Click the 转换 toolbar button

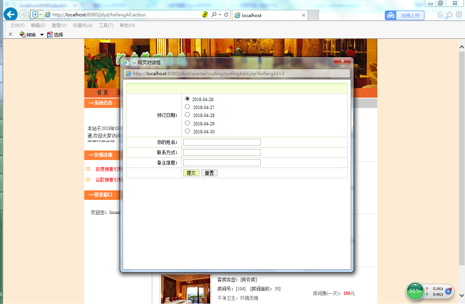click(28, 35)
